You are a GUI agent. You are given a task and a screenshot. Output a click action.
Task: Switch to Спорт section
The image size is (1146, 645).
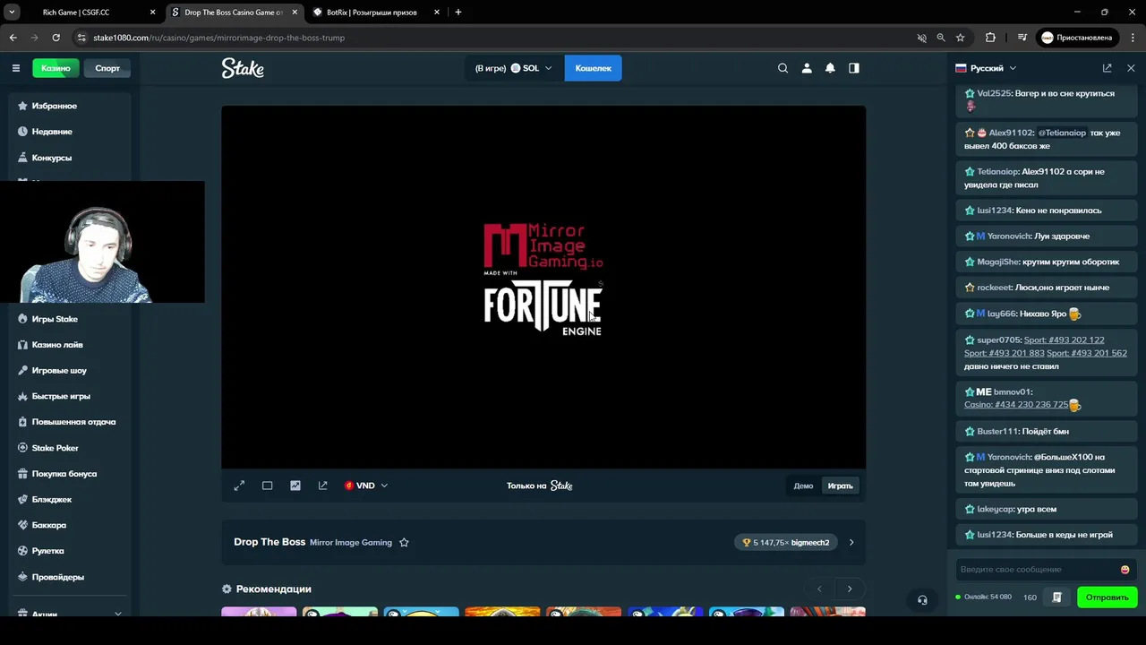point(107,68)
